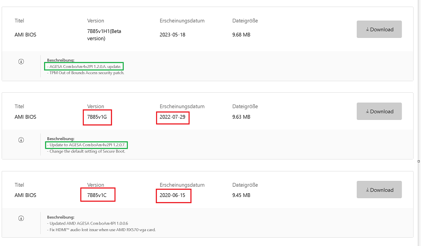Click the info icon beside the 1.2.0.7 description
This screenshot has width=421, height=246.
[x=21, y=140]
